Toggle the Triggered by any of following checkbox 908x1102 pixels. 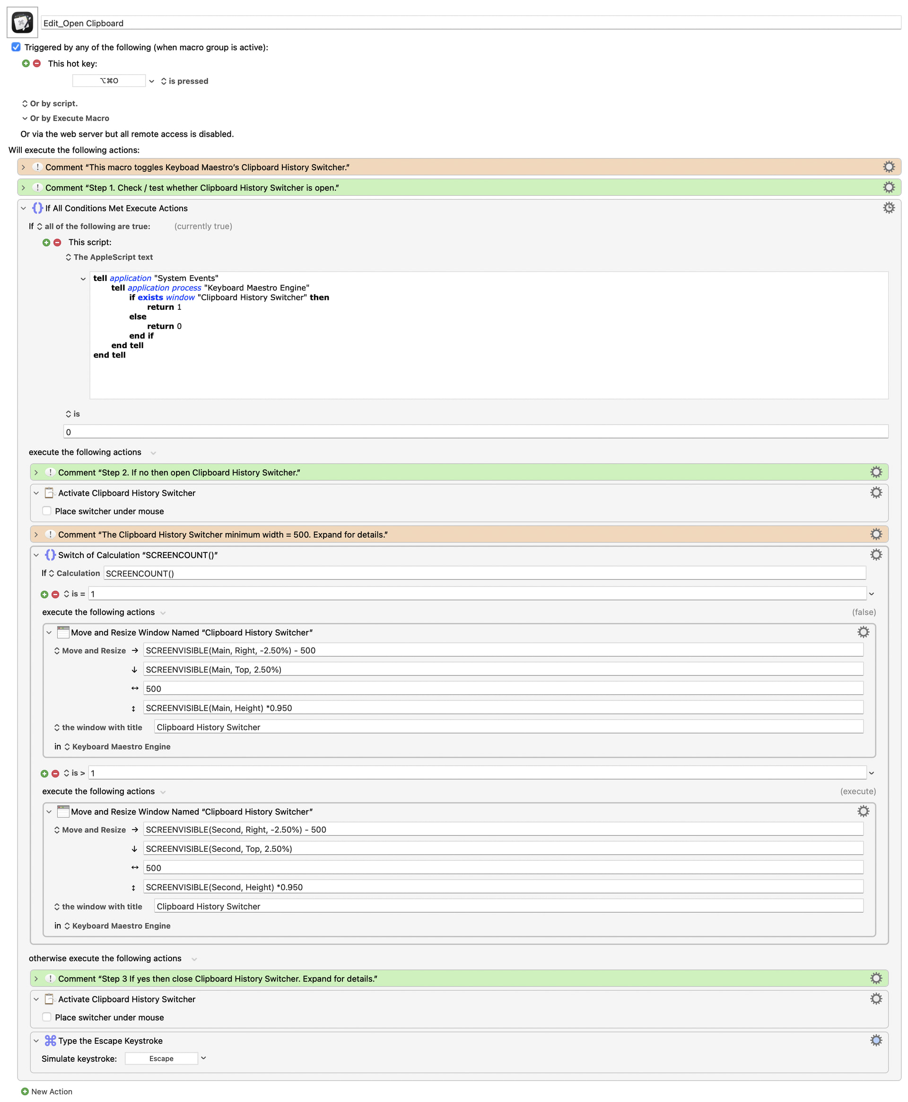[16, 47]
